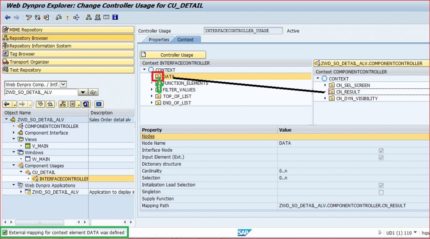430x239 pixels.
Task: Navigate forward in object list browser
Action: 22,104
